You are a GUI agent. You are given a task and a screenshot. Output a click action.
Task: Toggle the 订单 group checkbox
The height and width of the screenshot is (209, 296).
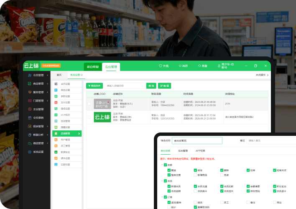point(166,197)
